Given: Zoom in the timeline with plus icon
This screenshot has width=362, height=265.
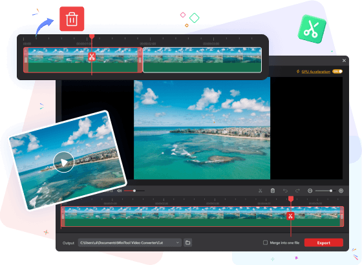Looking at the screenshot, I should [x=341, y=191].
